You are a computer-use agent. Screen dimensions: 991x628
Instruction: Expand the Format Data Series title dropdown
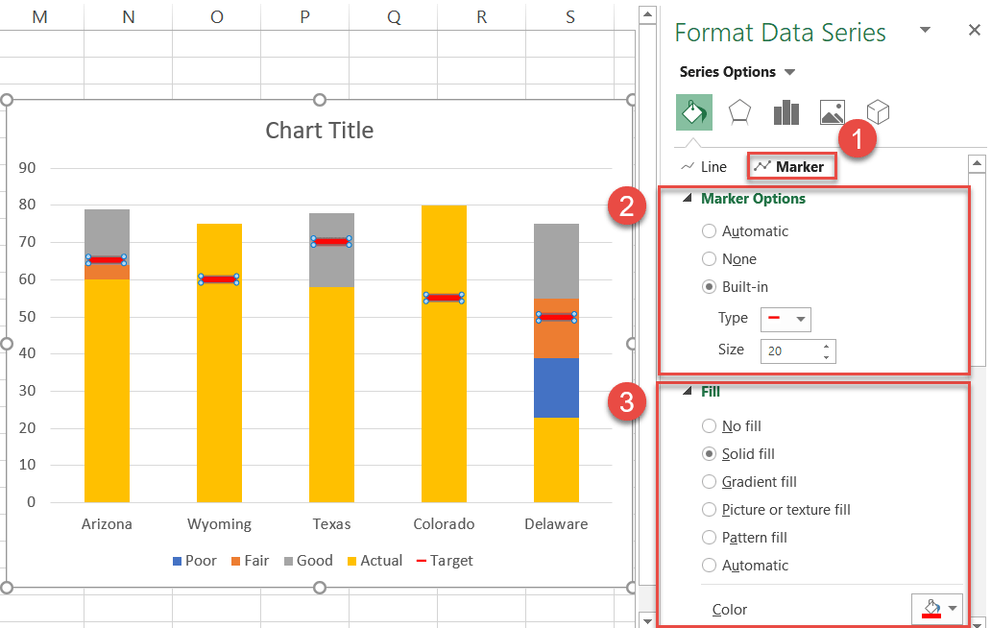925,32
